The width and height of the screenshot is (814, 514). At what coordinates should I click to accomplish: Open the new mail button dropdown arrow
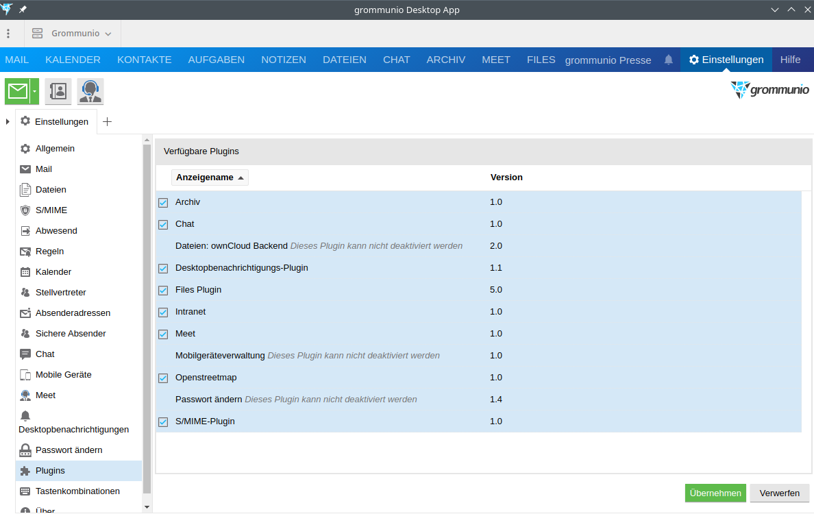(34, 91)
